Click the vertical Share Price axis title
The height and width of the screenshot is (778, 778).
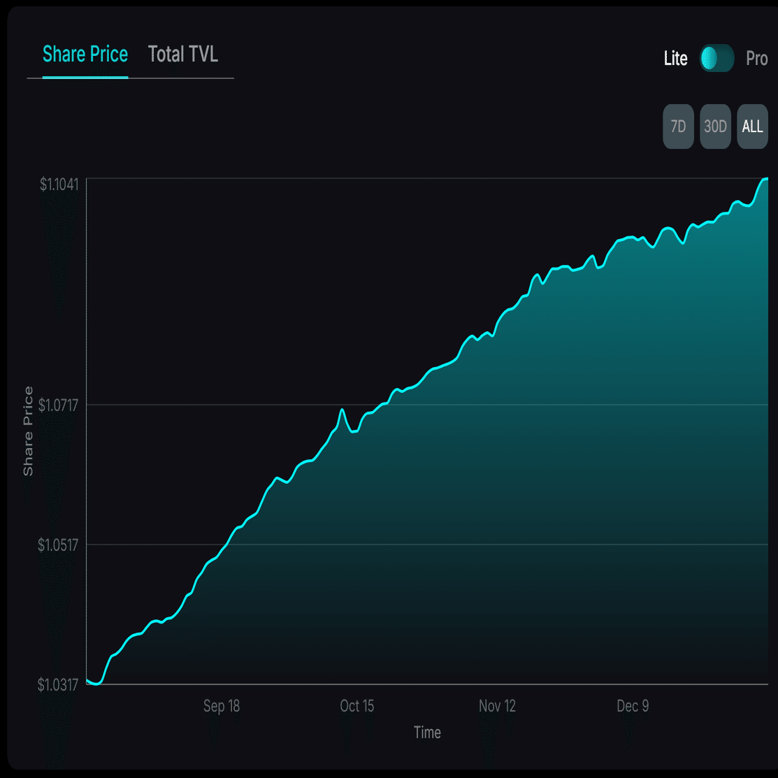click(28, 431)
